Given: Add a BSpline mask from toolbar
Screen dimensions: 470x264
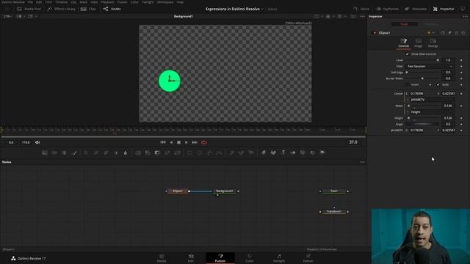Looking at the screenshot, I should point(220,153).
